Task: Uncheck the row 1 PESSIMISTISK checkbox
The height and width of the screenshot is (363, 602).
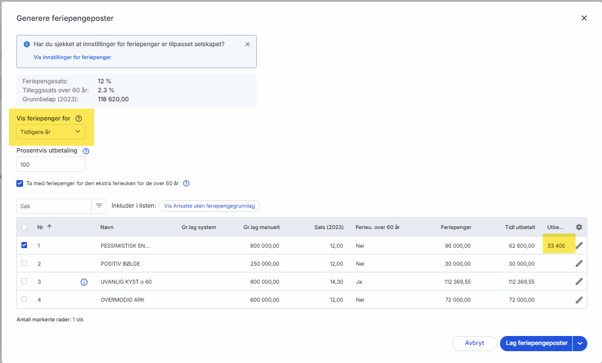Action: point(24,245)
